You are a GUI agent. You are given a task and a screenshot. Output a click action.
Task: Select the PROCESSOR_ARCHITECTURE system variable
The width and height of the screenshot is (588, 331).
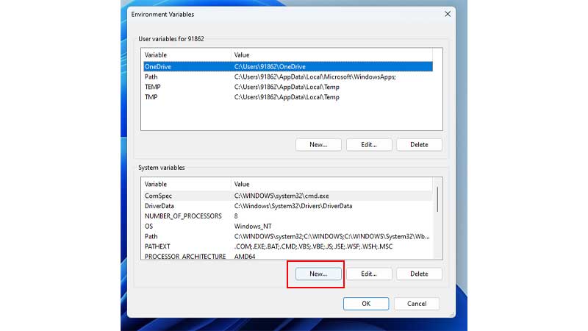pos(287,256)
